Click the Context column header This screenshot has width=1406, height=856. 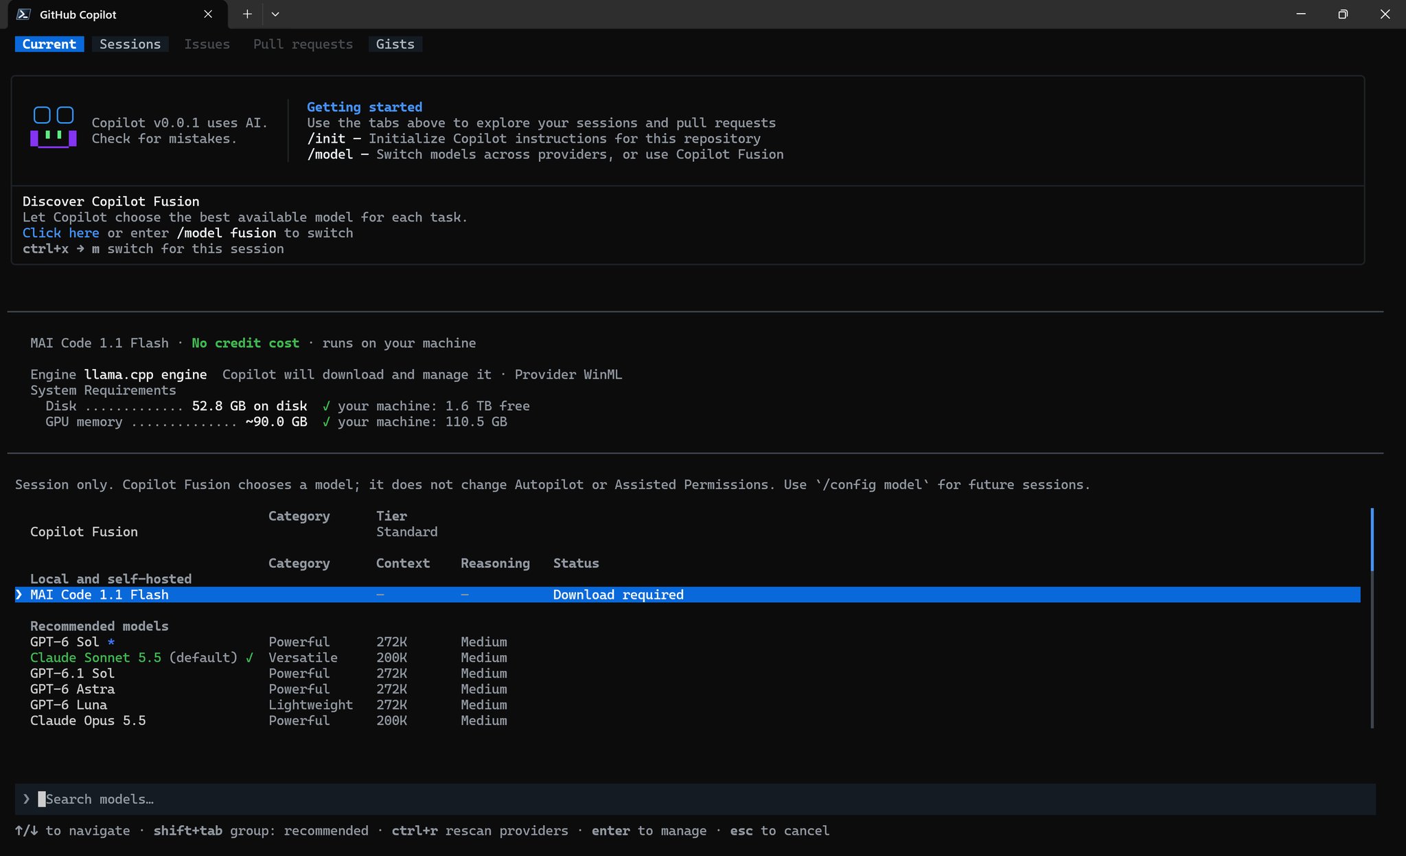pos(403,563)
